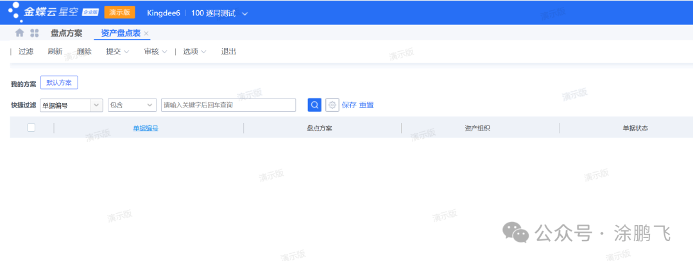Focus the keyword search input field
This screenshot has width=693, height=261.
228,105
